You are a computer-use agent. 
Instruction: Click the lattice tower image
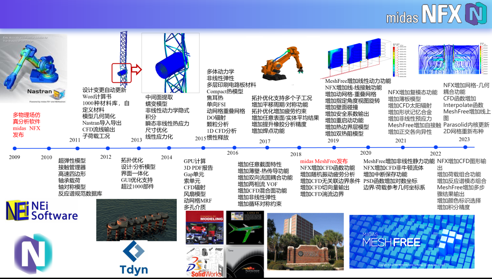tap(123, 59)
